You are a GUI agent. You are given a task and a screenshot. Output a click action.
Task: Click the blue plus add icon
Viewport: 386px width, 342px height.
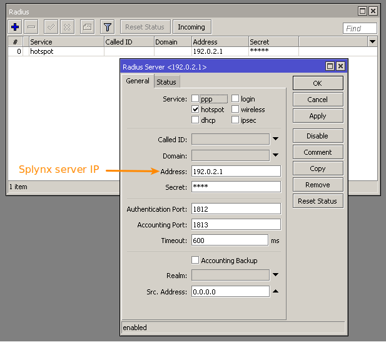[16, 27]
